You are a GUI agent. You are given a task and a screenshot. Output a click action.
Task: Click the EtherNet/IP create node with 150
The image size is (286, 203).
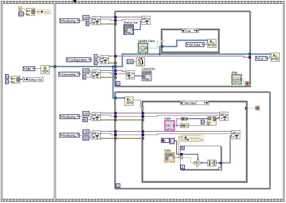tap(96, 74)
